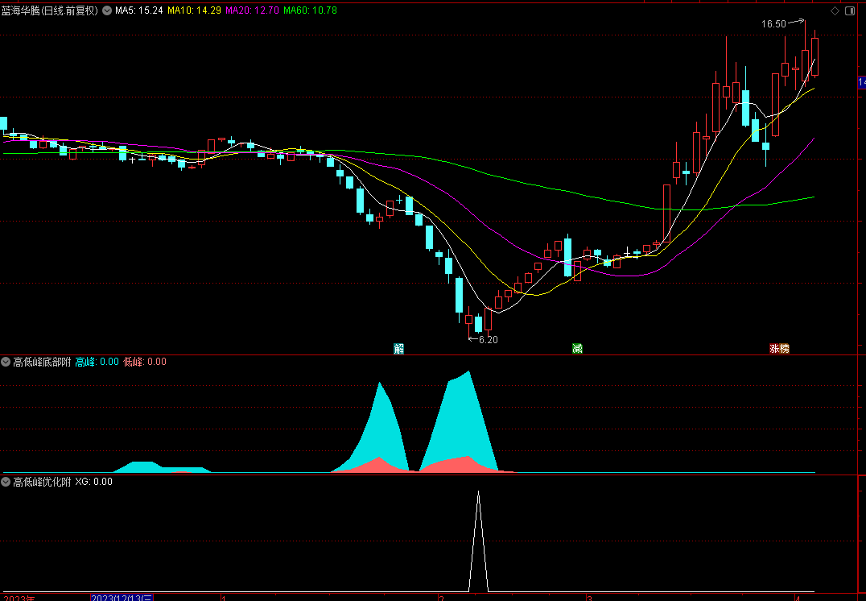This screenshot has width=866, height=601.
Task: Select the 高低峰底部附 indicator name
Action: [42, 363]
